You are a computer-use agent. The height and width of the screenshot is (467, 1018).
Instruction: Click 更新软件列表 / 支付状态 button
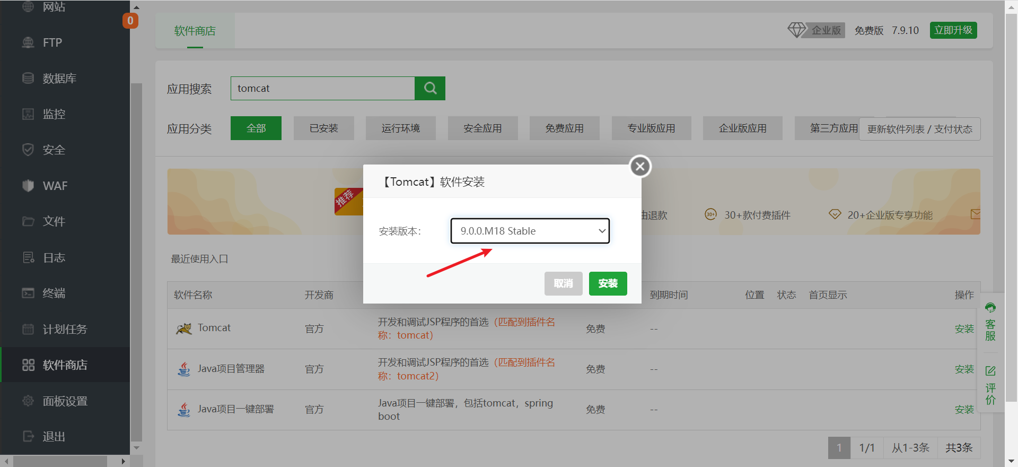(919, 129)
